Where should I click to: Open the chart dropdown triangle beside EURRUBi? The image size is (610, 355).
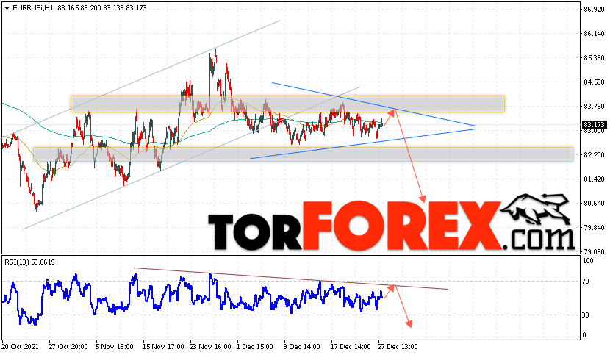[7, 8]
